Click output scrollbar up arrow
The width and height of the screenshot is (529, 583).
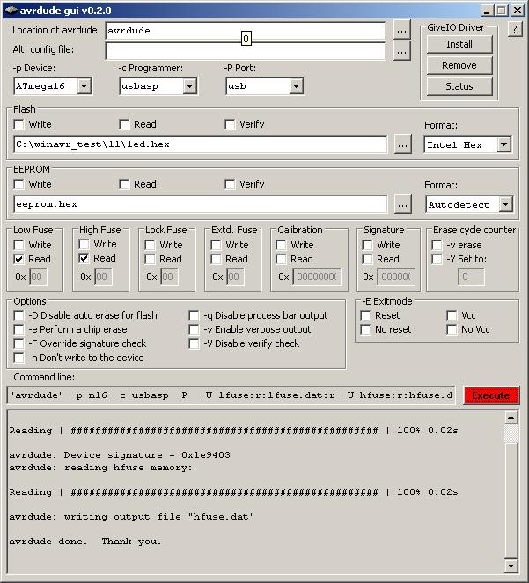[x=511, y=417]
